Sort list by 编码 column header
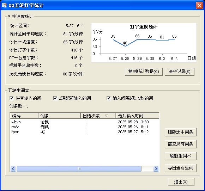The height and width of the screenshot is (191, 205). pyautogui.click(x=24, y=116)
